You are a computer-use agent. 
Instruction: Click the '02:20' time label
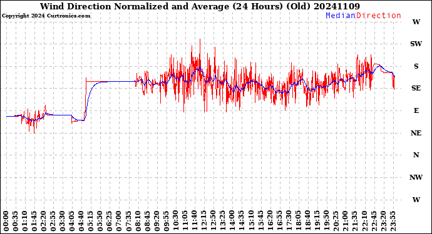[x=44, y=221]
